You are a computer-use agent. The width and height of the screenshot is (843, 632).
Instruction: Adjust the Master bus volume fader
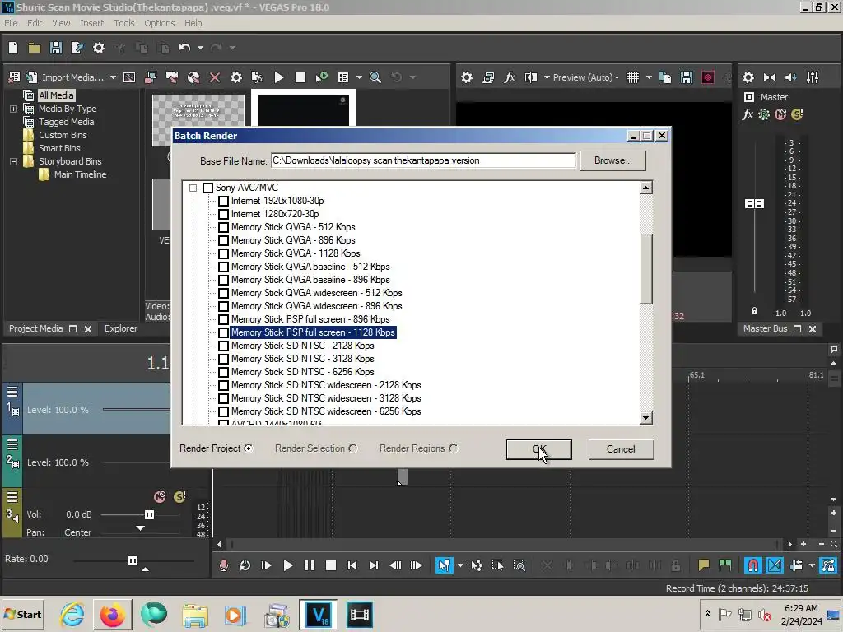coord(754,204)
